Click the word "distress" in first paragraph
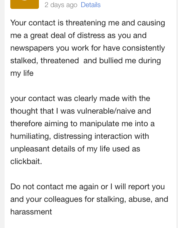Screen dimensions: 178x228 point(86,36)
